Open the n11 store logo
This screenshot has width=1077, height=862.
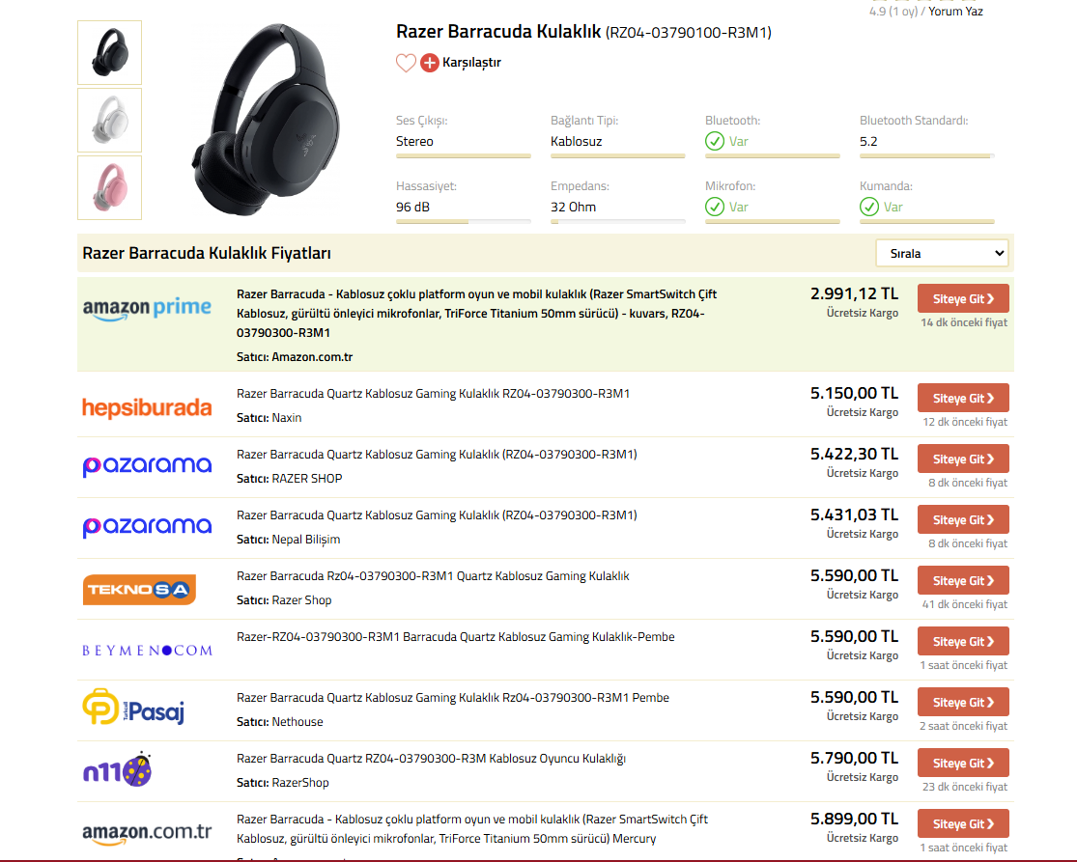[x=118, y=770]
